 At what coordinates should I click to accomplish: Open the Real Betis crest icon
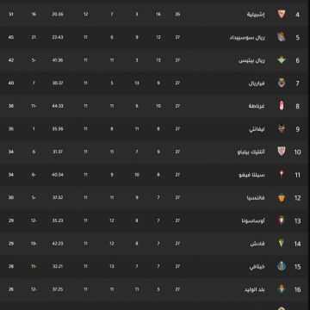[282, 60]
